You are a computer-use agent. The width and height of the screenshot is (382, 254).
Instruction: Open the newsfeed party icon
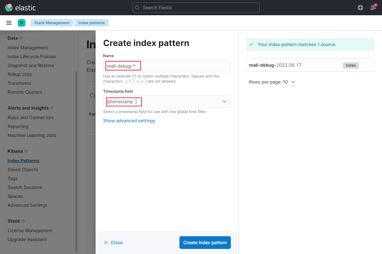pyautogui.click(x=373, y=8)
